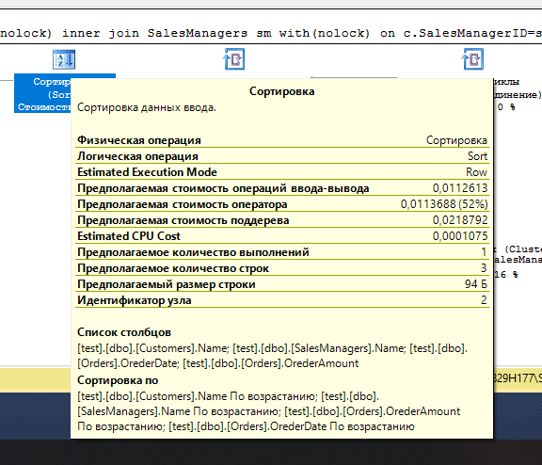The image size is (542, 465).
Task: Click the Estimated CPU Cost label
Action: [129, 236]
